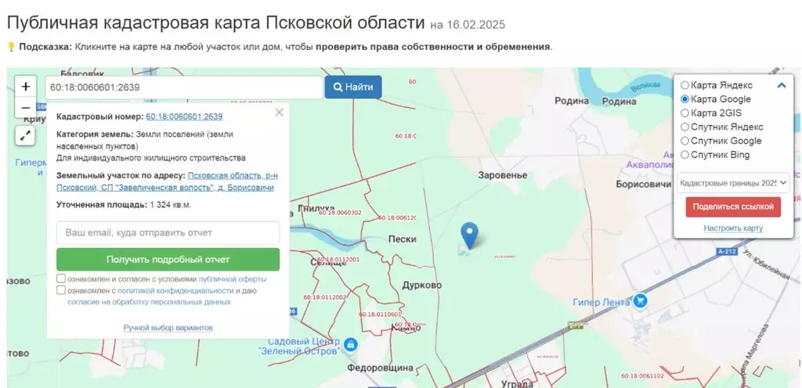Click the Найти search button
802x388 pixels.
click(353, 88)
